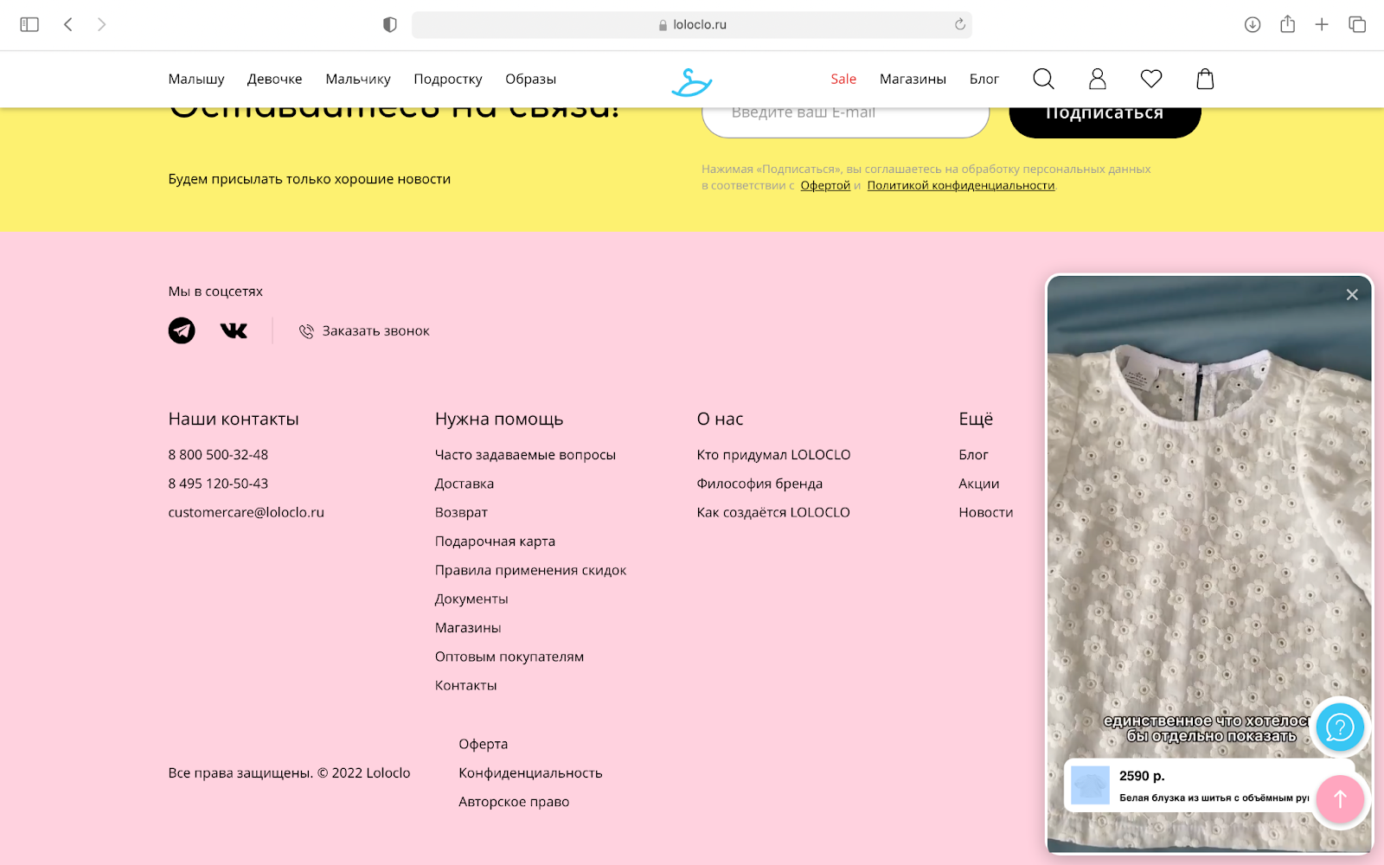Open the Девочке menu

tap(275, 80)
